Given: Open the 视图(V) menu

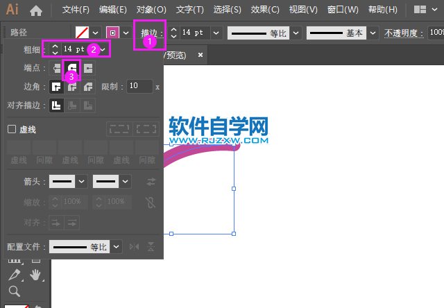Looking at the screenshot, I should point(303,10).
